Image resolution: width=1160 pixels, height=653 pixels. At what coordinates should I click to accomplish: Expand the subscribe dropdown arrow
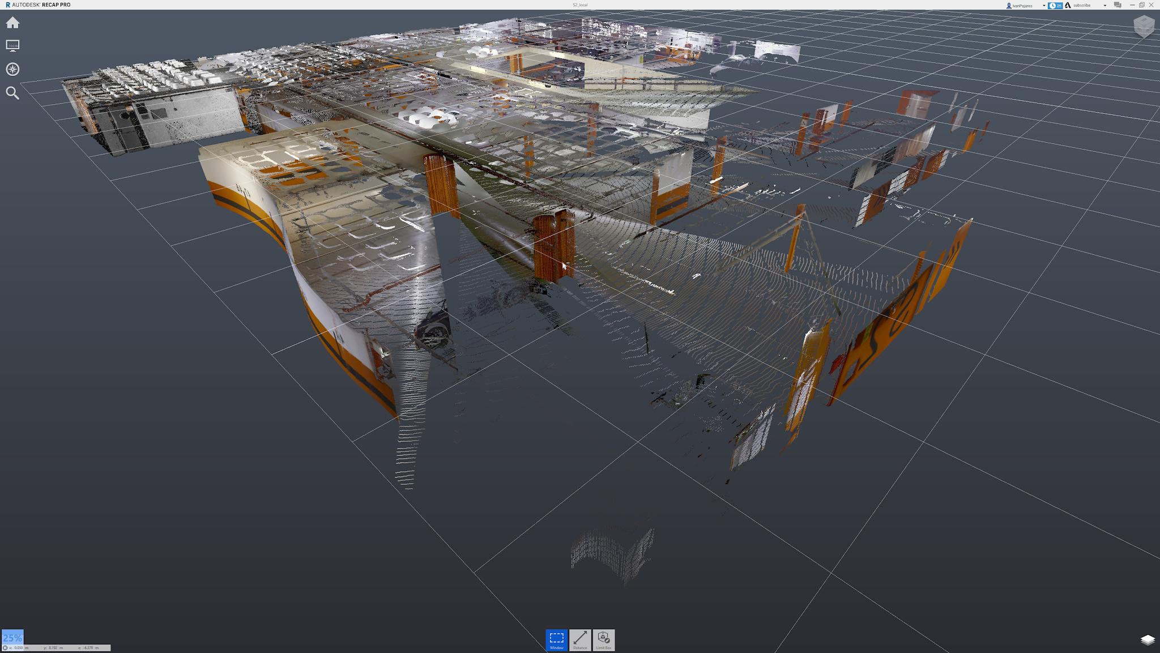(1105, 6)
